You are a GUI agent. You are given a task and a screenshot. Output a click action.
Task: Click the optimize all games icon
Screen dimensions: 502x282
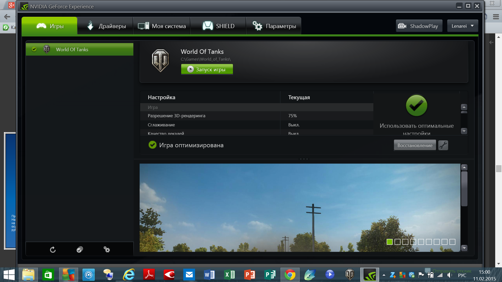(80, 250)
